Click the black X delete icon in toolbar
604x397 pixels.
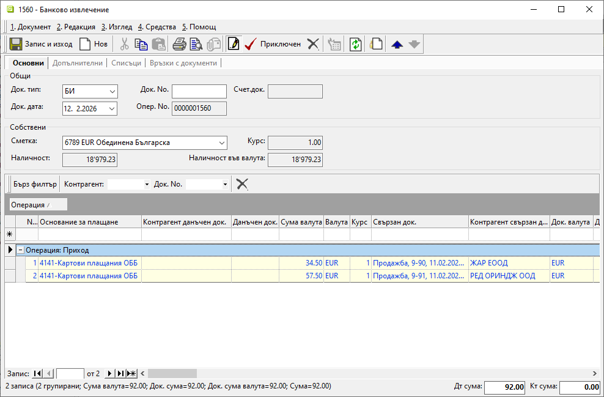click(313, 44)
